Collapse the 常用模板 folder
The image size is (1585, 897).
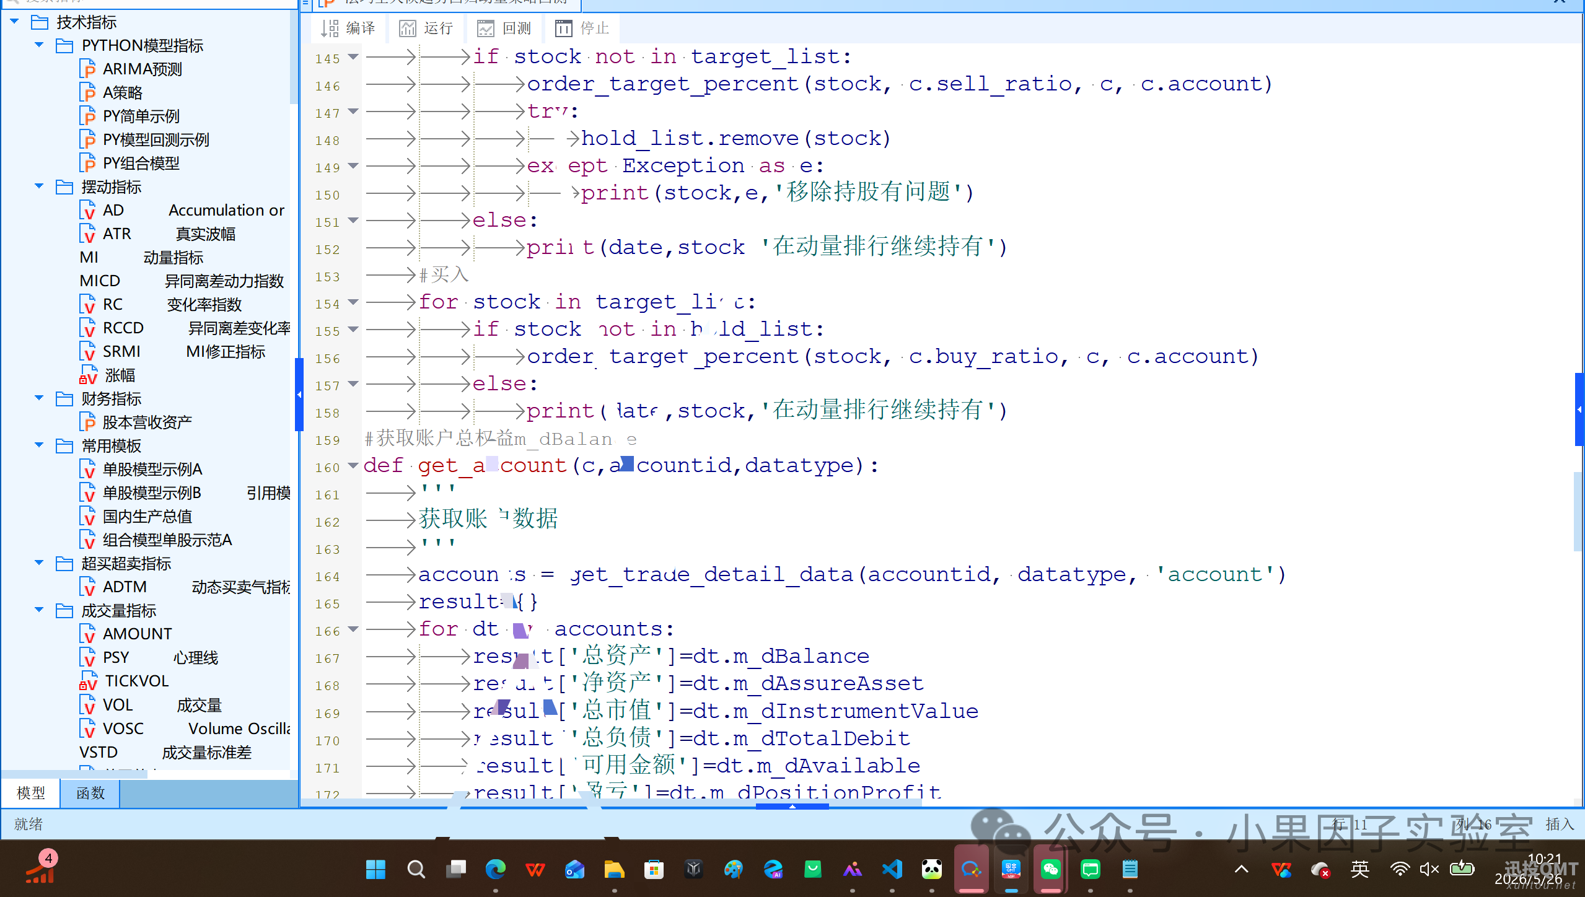[x=39, y=445]
